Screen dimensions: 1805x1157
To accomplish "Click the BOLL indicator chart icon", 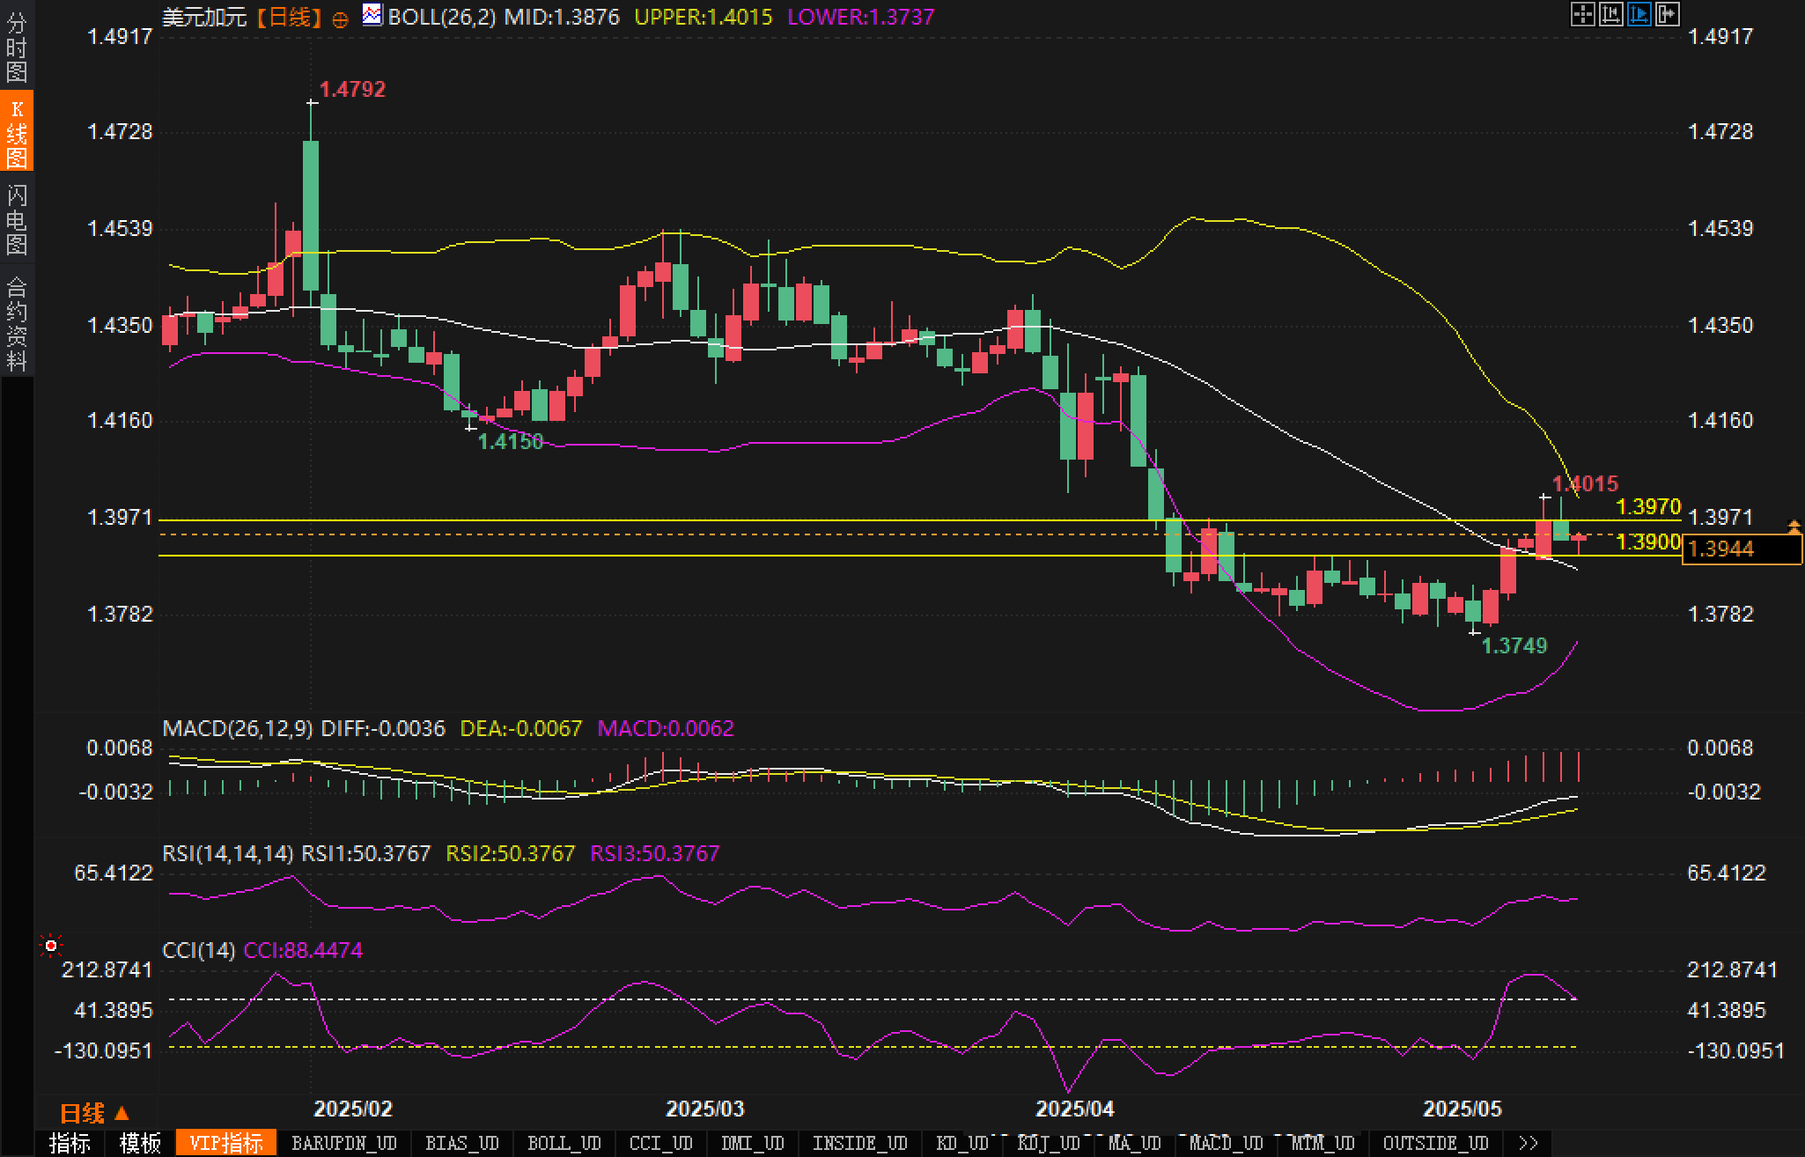I will (x=372, y=15).
